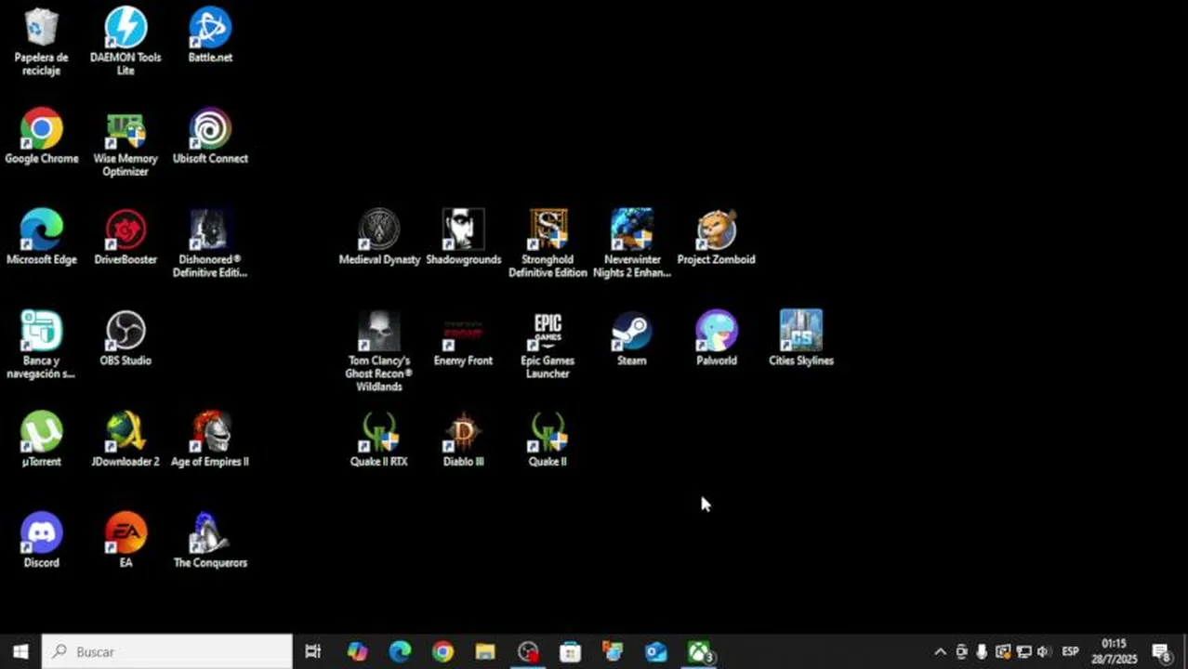Select the Ubisoft Connect shortcut
Image resolution: width=1188 pixels, height=669 pixels.
click(210, 137)
